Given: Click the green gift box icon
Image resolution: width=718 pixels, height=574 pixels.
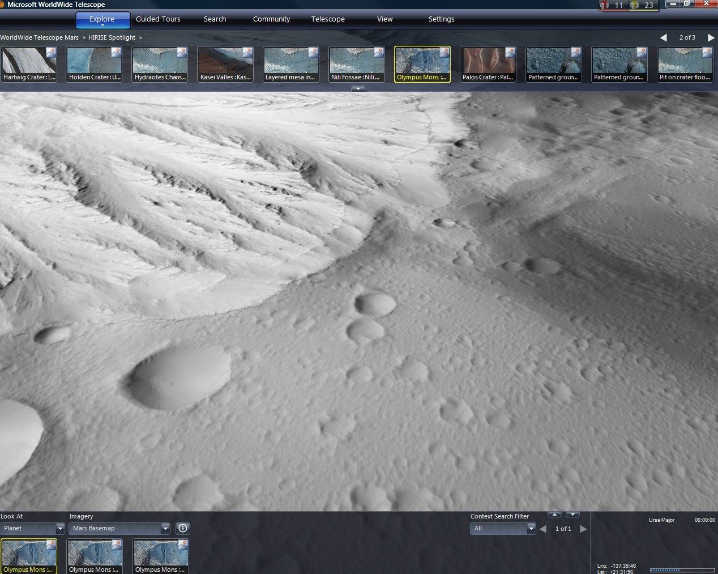Looking at the screenshot, I should (635, 5).
